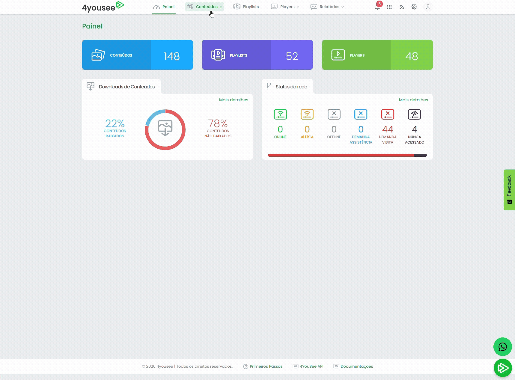The width and height of the screenshot is (515, 380).
Task: Click the Nunca Acessado status icon
Action: (x=414, y=114)
